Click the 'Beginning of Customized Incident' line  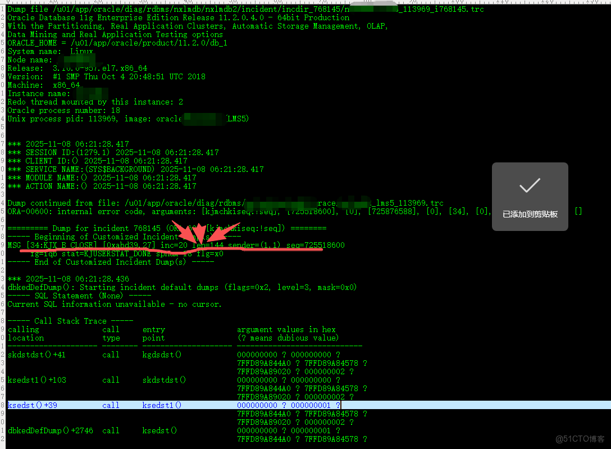pos(124,237)
